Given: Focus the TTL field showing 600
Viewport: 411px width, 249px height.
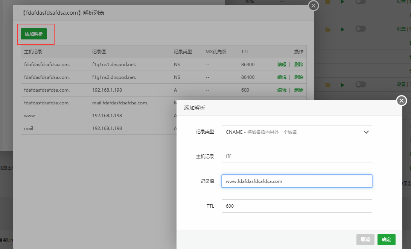Looking at the screenshot, I should 297,206.
